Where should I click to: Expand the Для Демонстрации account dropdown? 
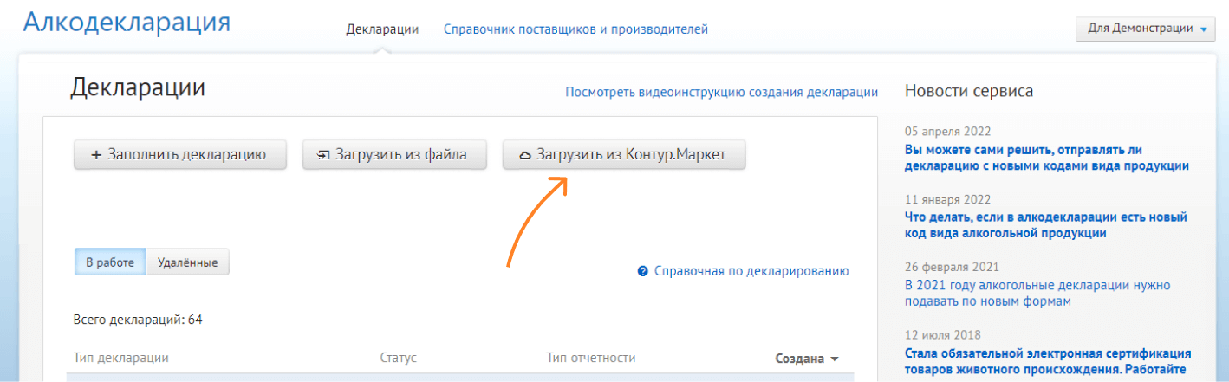[1146, 29]
